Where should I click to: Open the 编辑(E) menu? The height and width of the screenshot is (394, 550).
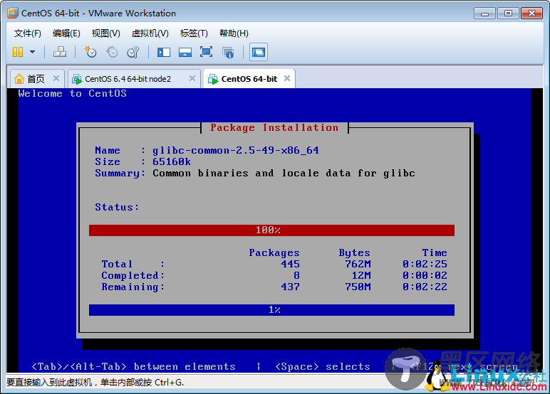point(66,33)
